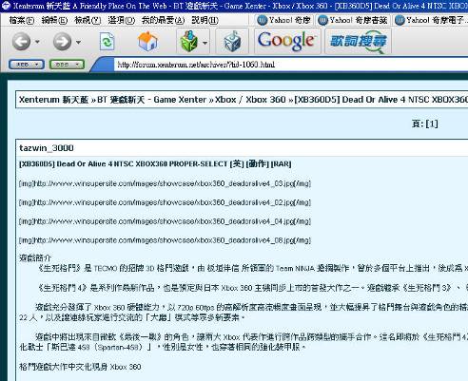
Task: Open the 檔案(F) menu
Action: click(22, 20)
